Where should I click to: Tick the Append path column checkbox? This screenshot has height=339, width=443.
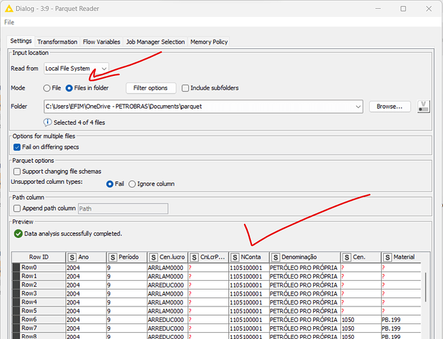pyautogui.click(x=17, y=208)
